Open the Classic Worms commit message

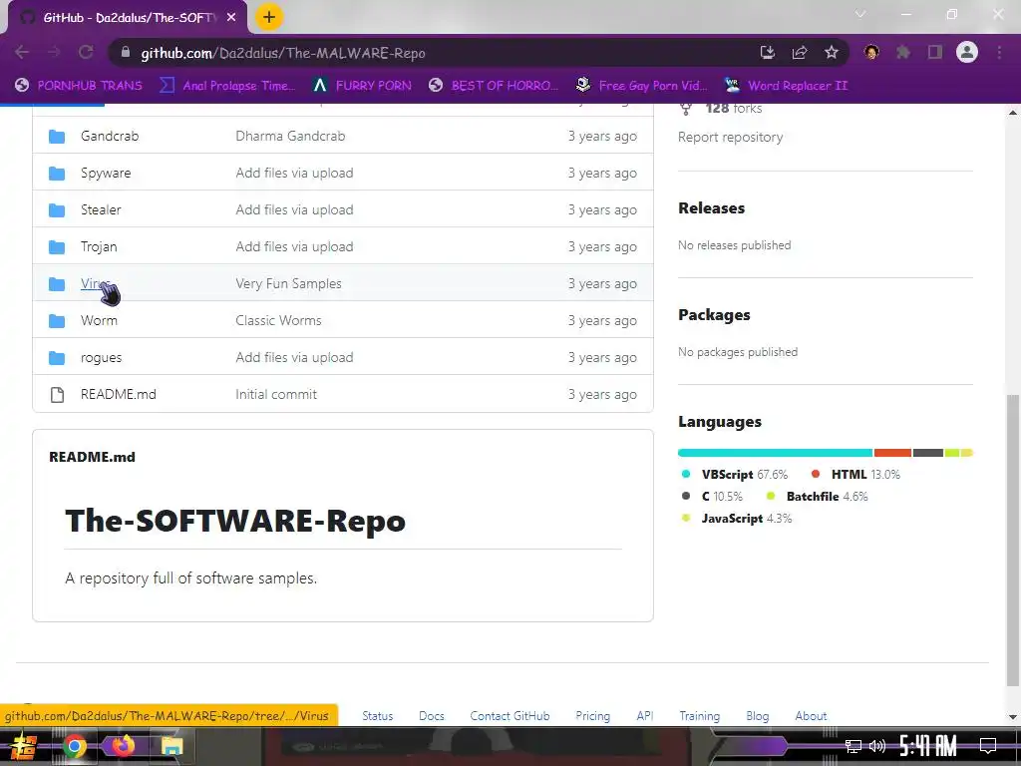tap(279, 320)
